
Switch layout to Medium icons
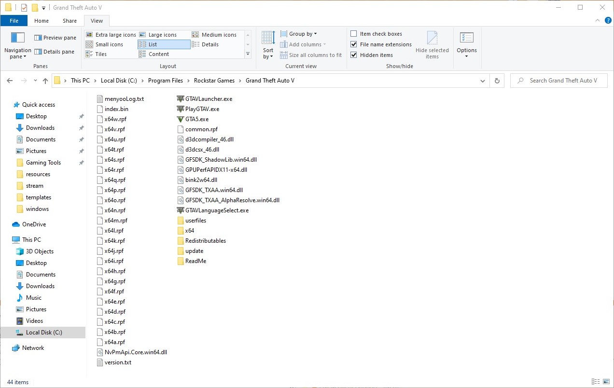(214, 35)
